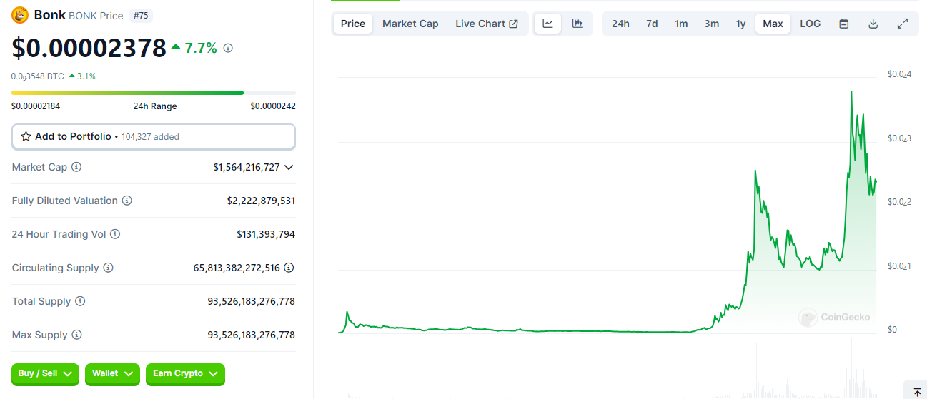927x399 pixels.
Task: Click the Add to Portfolio button
Action: (x=154, y=136)
